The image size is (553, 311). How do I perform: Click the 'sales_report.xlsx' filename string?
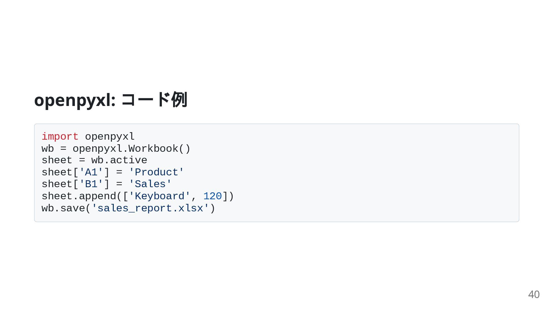[x=150, y=208]
